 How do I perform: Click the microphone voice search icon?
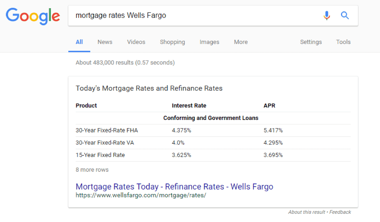326,16
